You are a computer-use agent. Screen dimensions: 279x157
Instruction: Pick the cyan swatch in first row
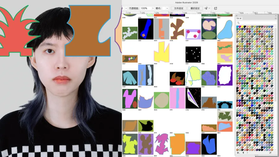click(x=237, y=27)
